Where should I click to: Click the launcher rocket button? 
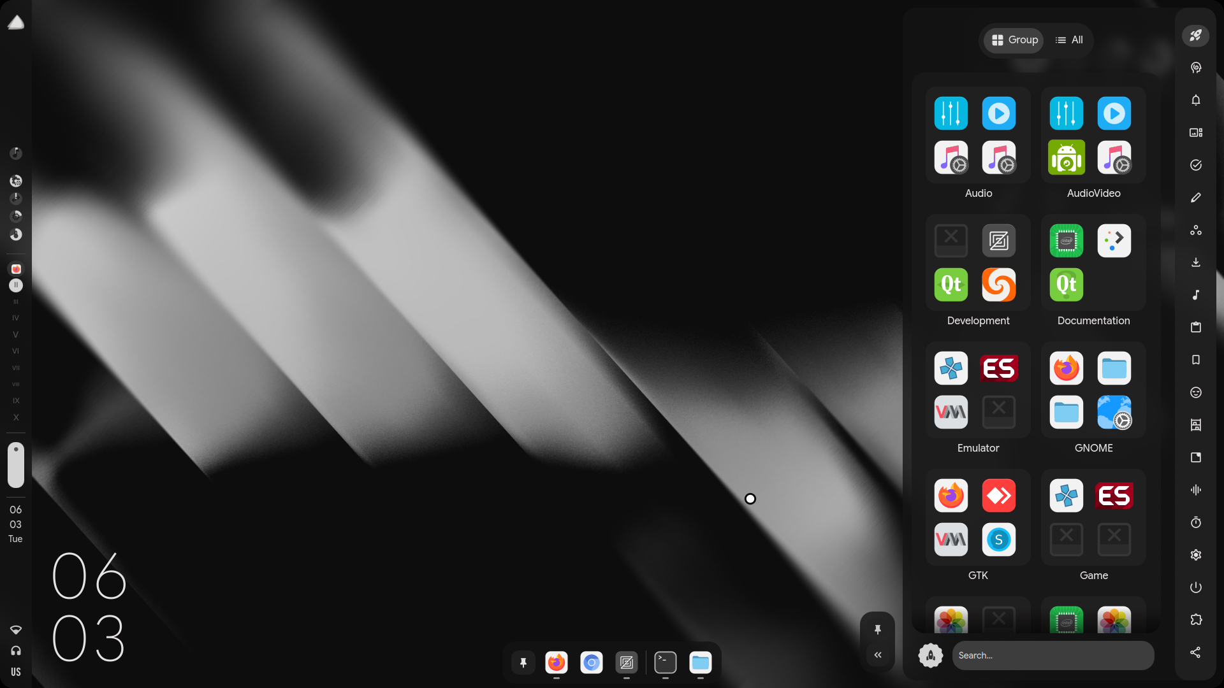pyautogui.click(x=1196, y=36)
